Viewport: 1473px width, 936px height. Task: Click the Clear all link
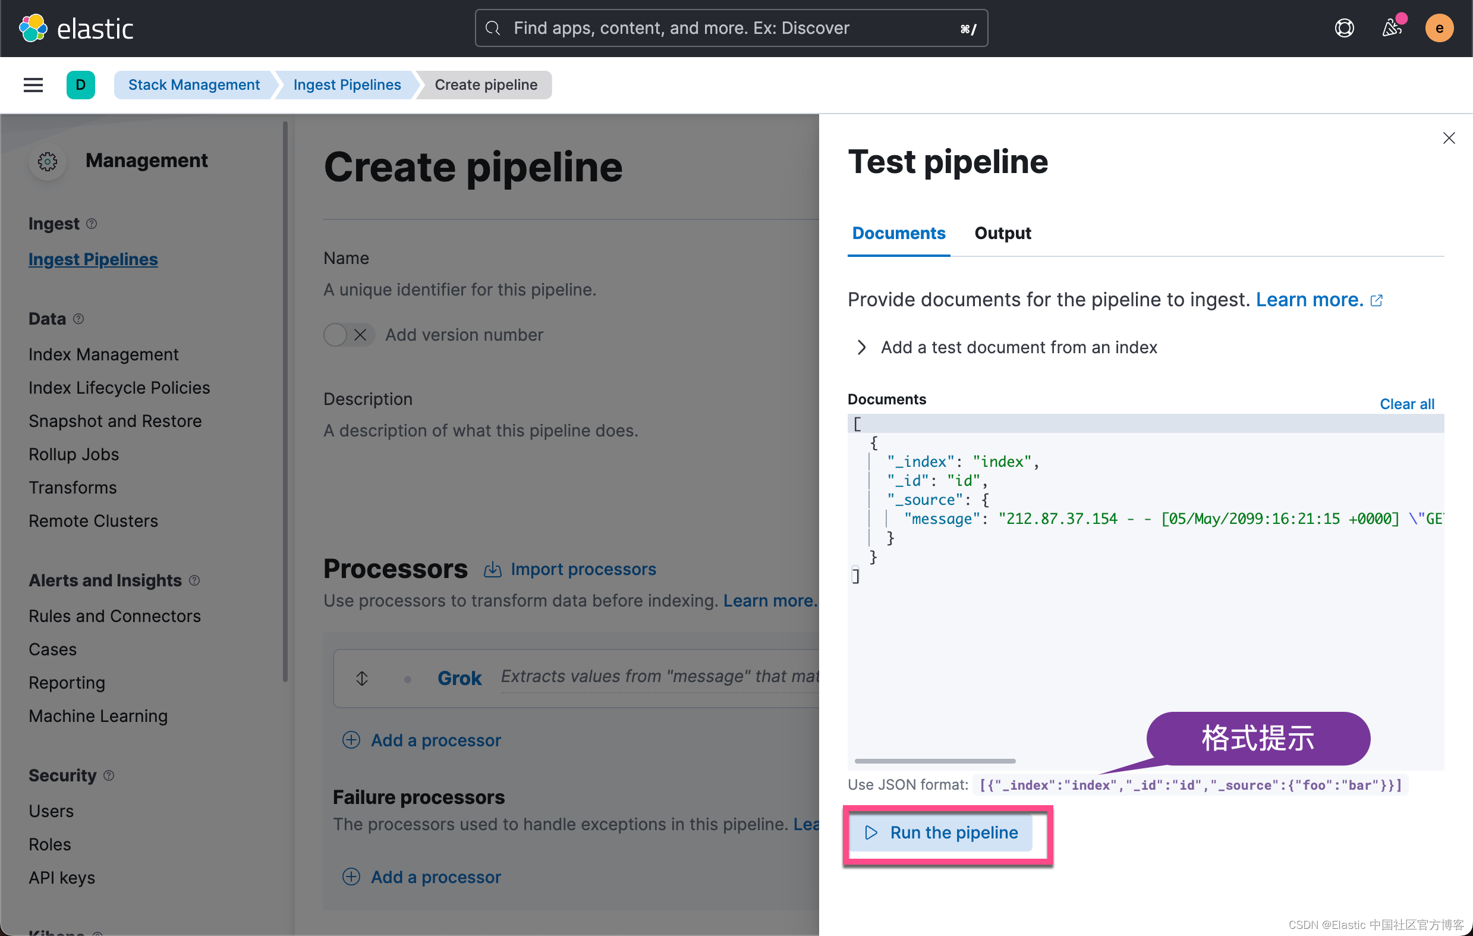pyautogui.click(x=1406, y=404)
